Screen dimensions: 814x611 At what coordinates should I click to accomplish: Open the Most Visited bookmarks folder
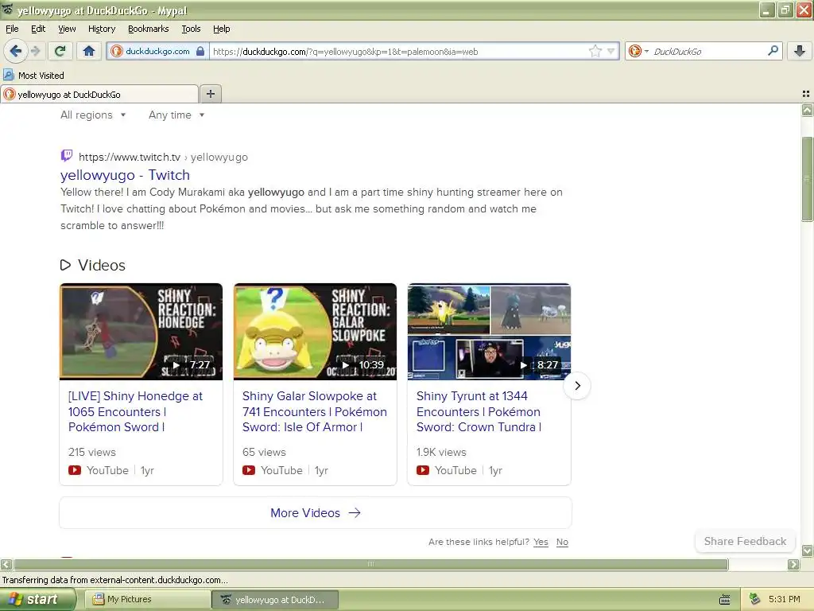click(x=34, y=76)
